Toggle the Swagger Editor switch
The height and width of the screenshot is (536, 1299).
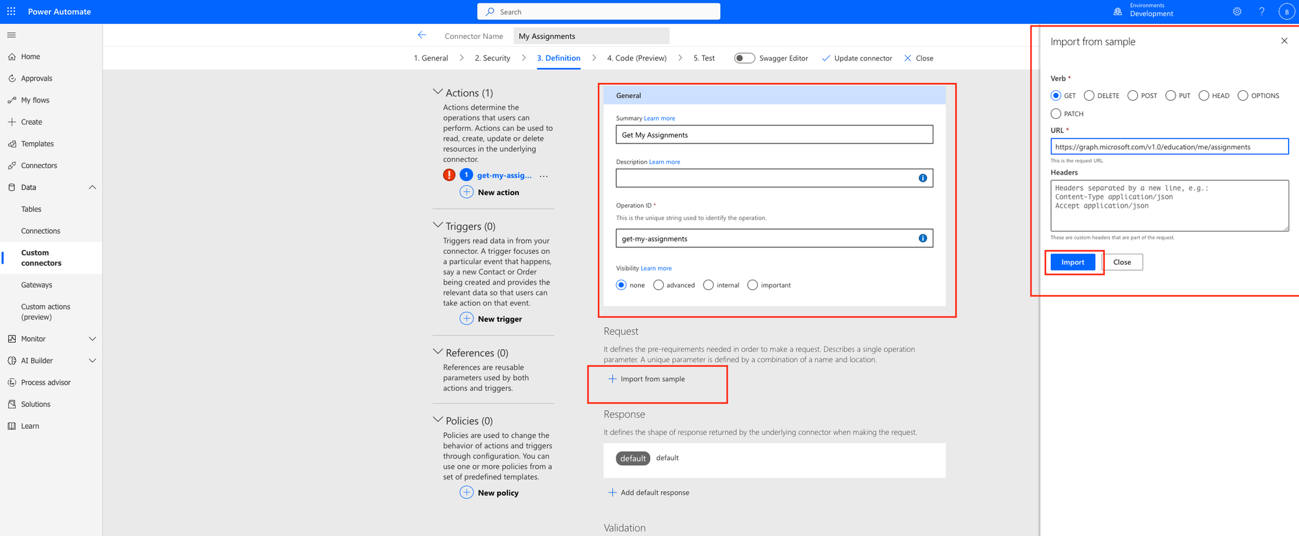(x=744, y=58)
